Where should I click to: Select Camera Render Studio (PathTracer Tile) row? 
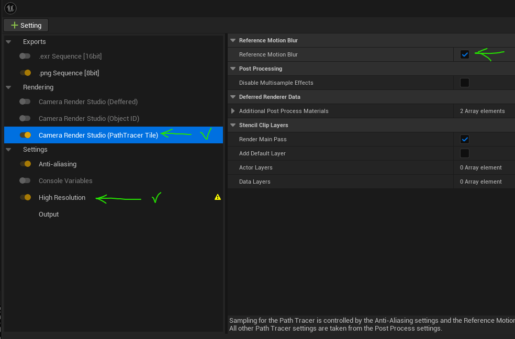pos(114,135)
